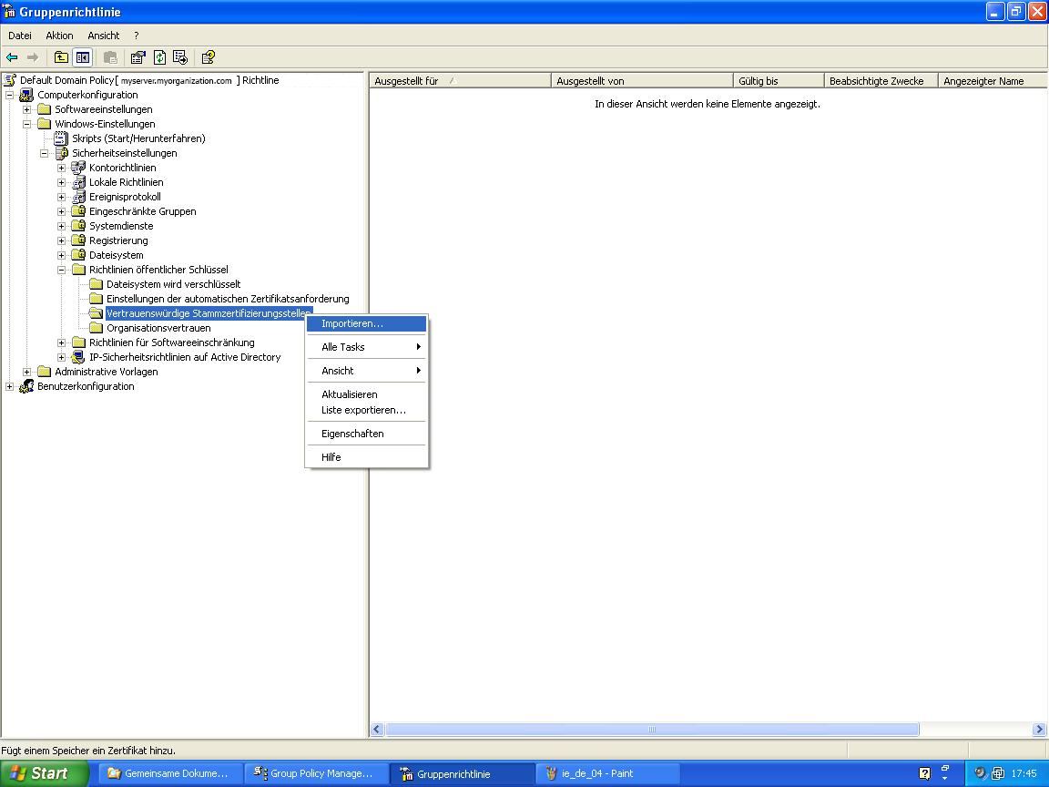The width and height of the screenshot is (1049, 787).
Task: Click the Help toolbar icon
Action: [208, 57]
